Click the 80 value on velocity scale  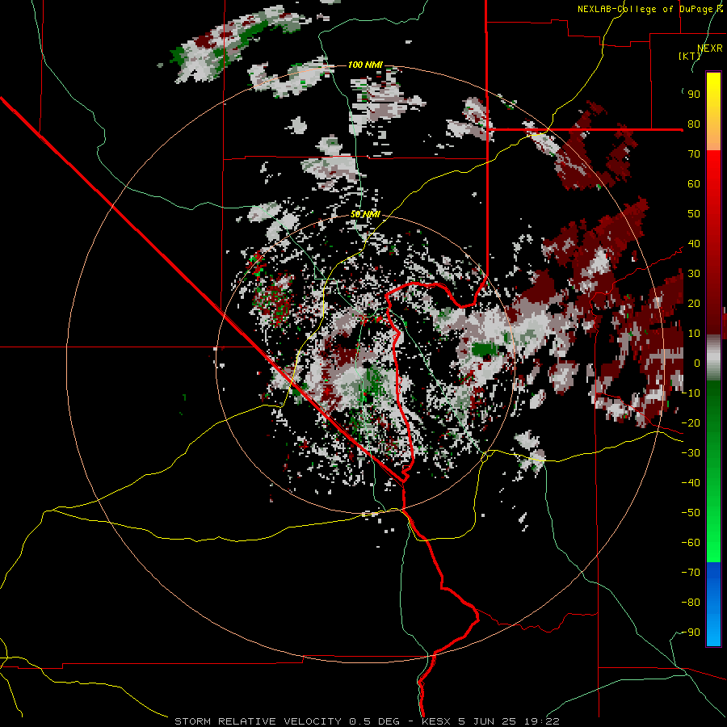pos(694,124)
